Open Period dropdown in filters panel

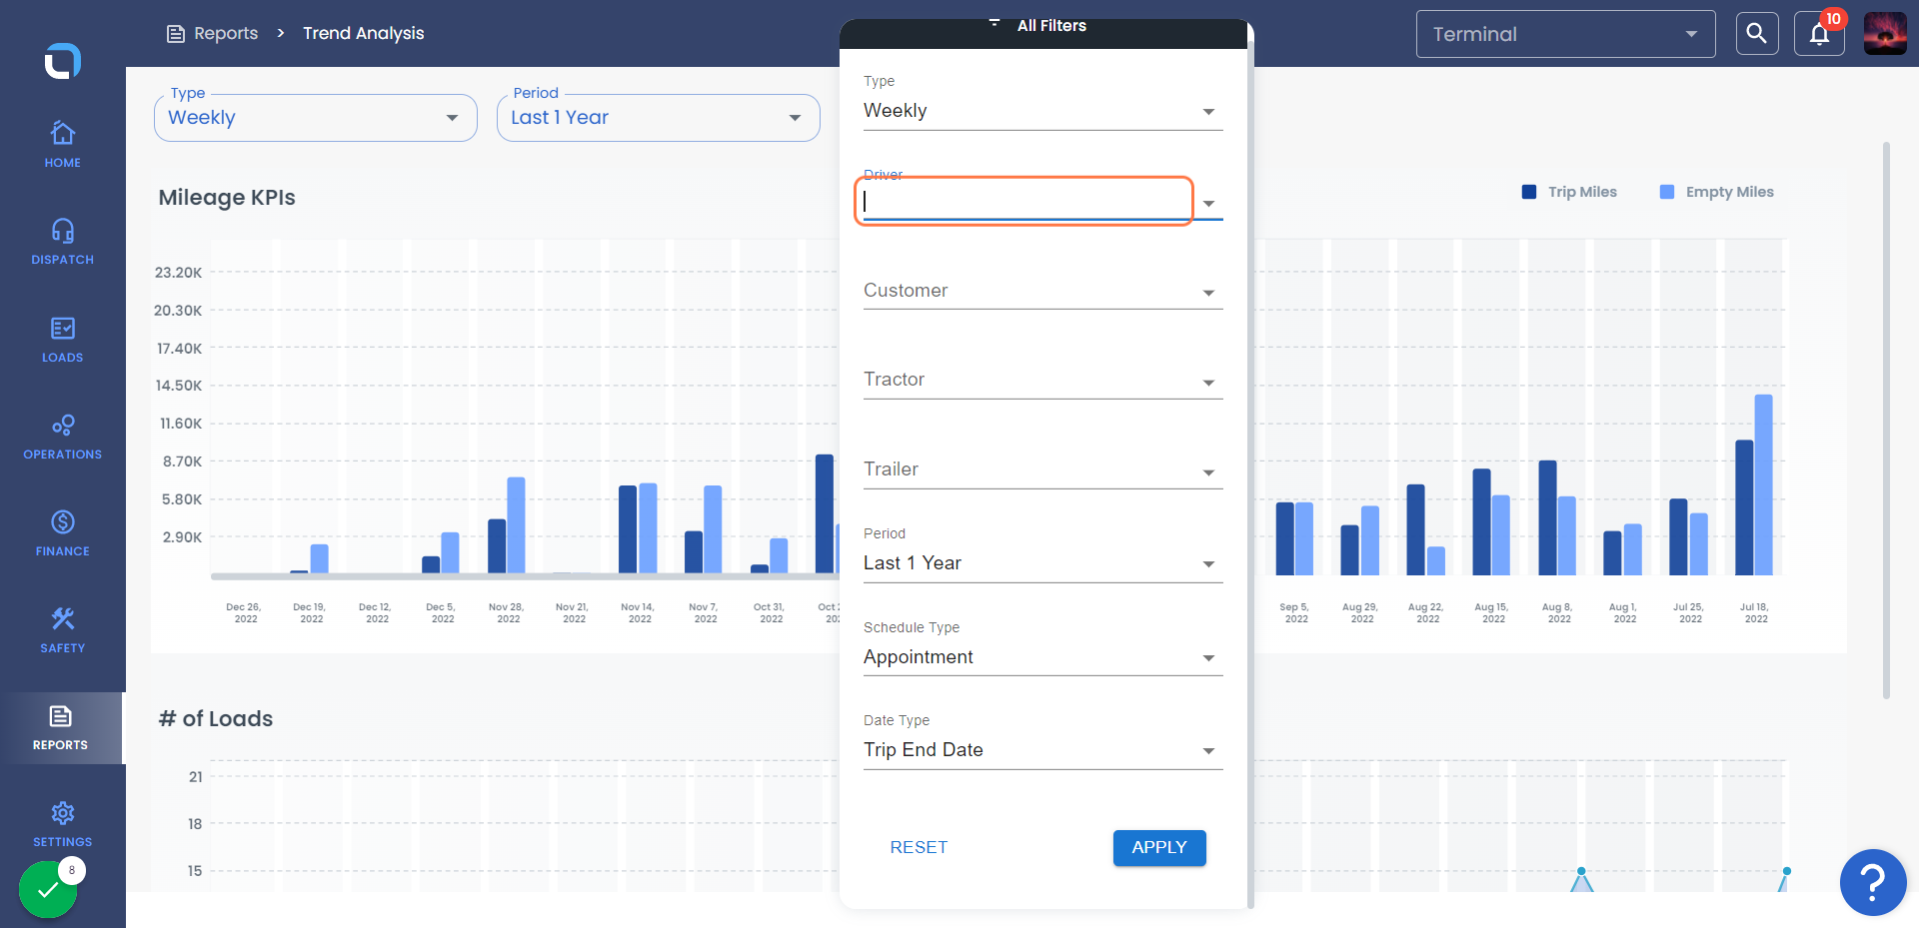1042,563
